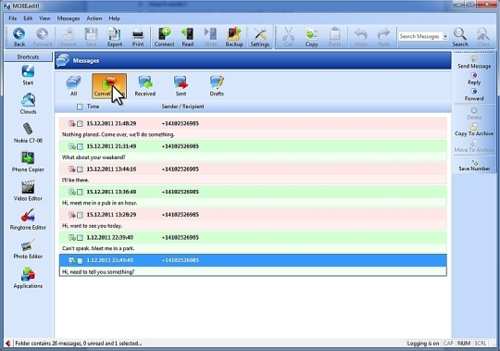Screen dimensions: 500x351
Task: Click the Connect phone toolbar icon
Action: [164, 37]
